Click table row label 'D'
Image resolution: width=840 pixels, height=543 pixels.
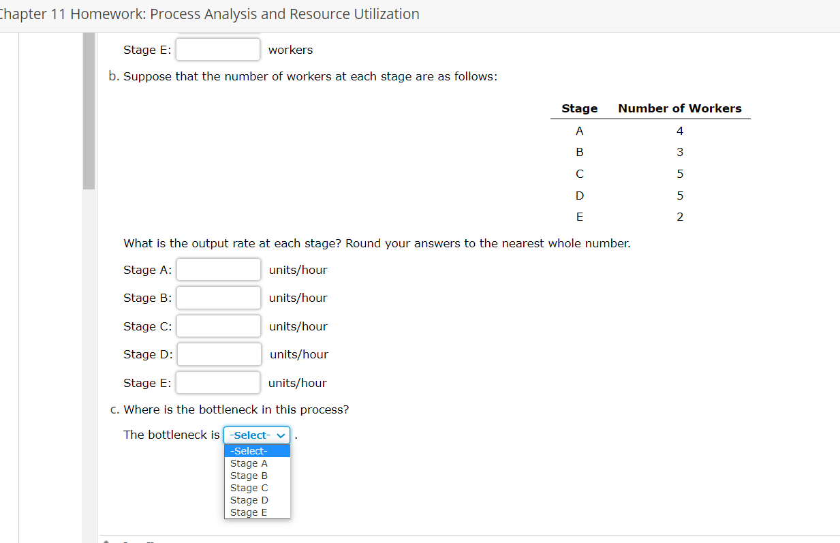580,196
